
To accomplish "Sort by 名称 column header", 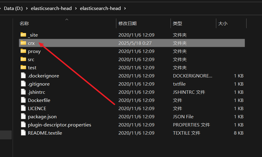I will tap(24, 23).
